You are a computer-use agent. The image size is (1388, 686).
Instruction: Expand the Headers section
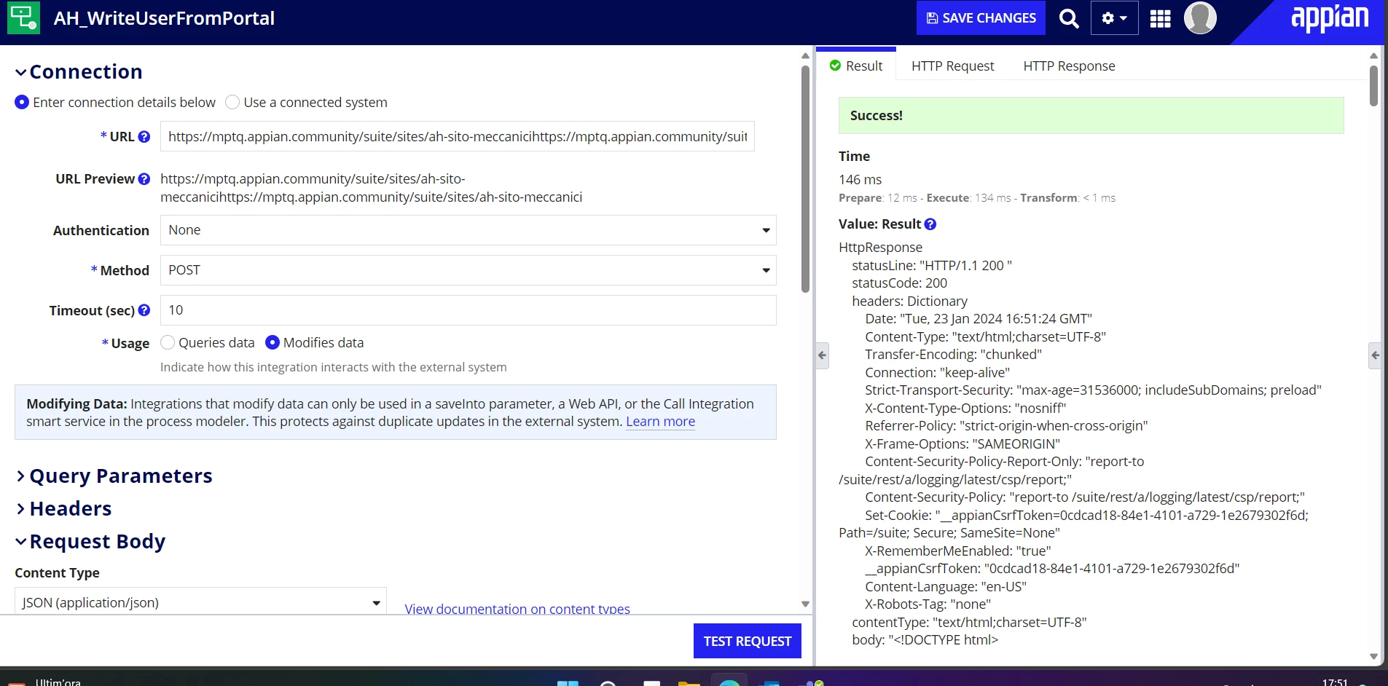[x=64, y=509]
